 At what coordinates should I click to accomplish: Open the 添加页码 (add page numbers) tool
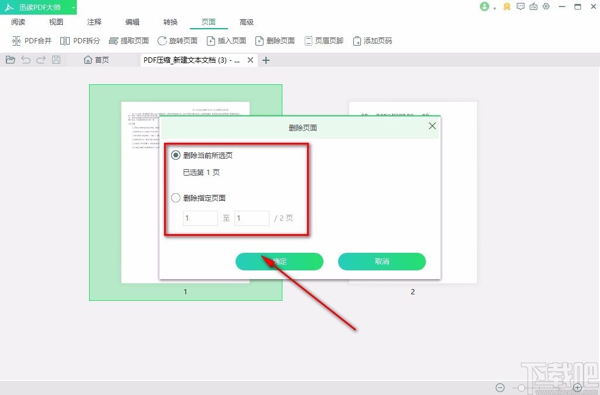click(373, 40)
